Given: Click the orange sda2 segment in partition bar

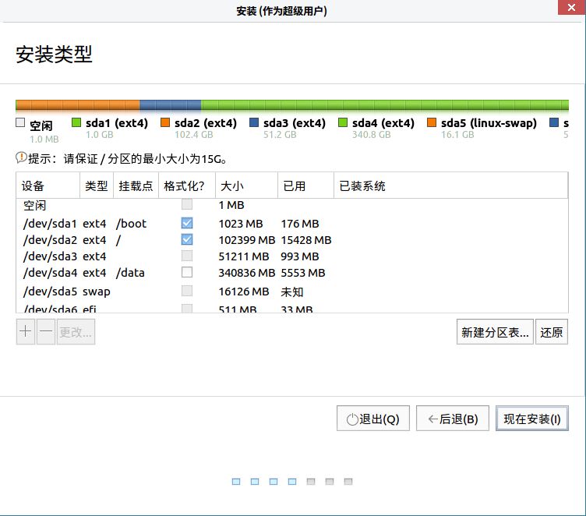Looking at the screenshot, I should [x=78, y=105].
